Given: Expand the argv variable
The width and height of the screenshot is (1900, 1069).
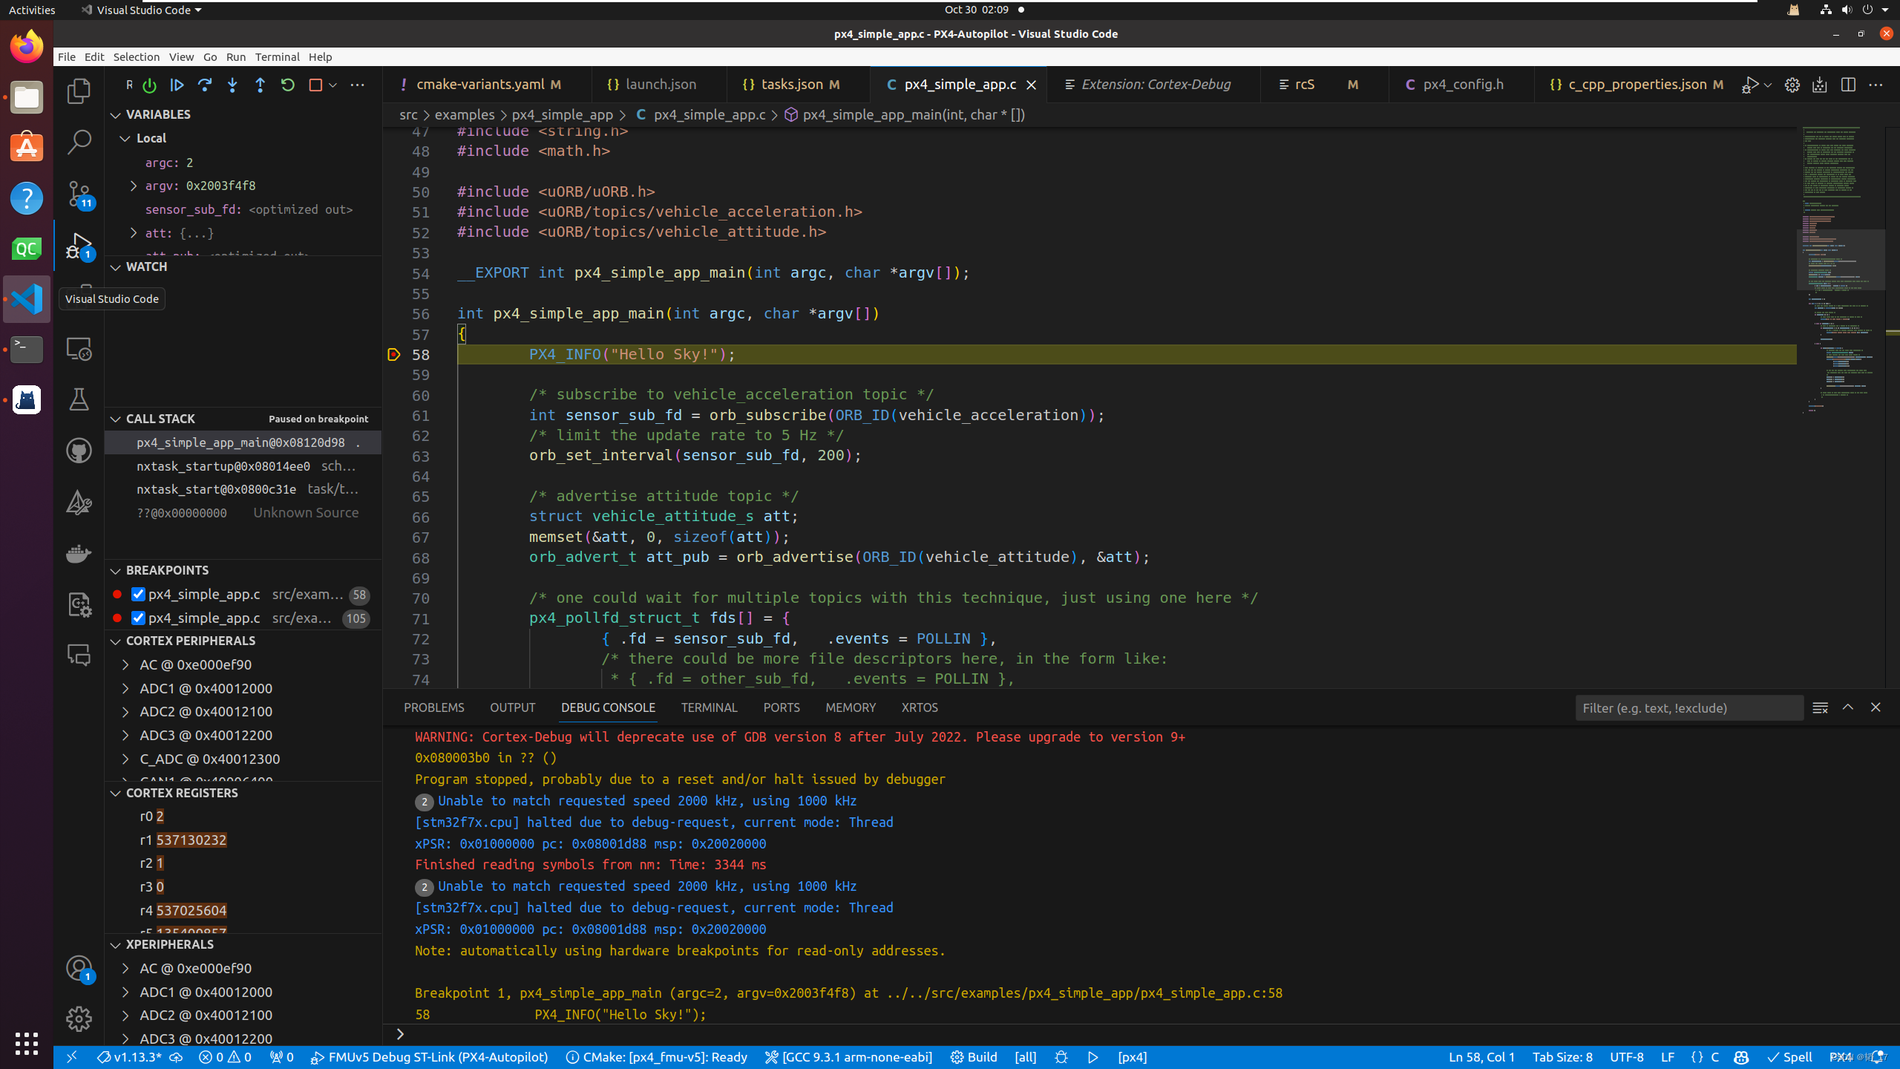Looking at the screenshot, I should click(134, 186).
